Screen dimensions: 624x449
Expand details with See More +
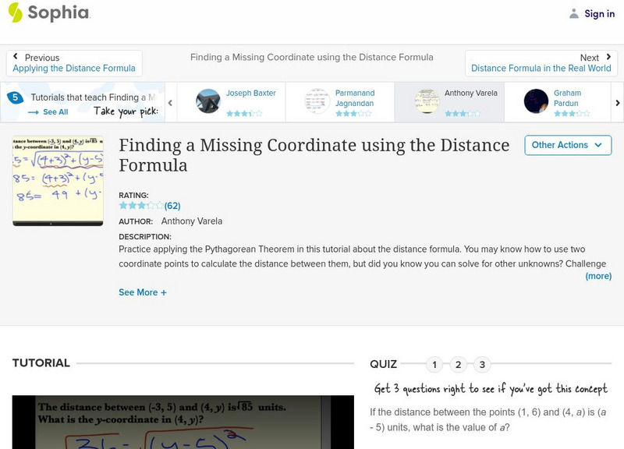(143, 292)
